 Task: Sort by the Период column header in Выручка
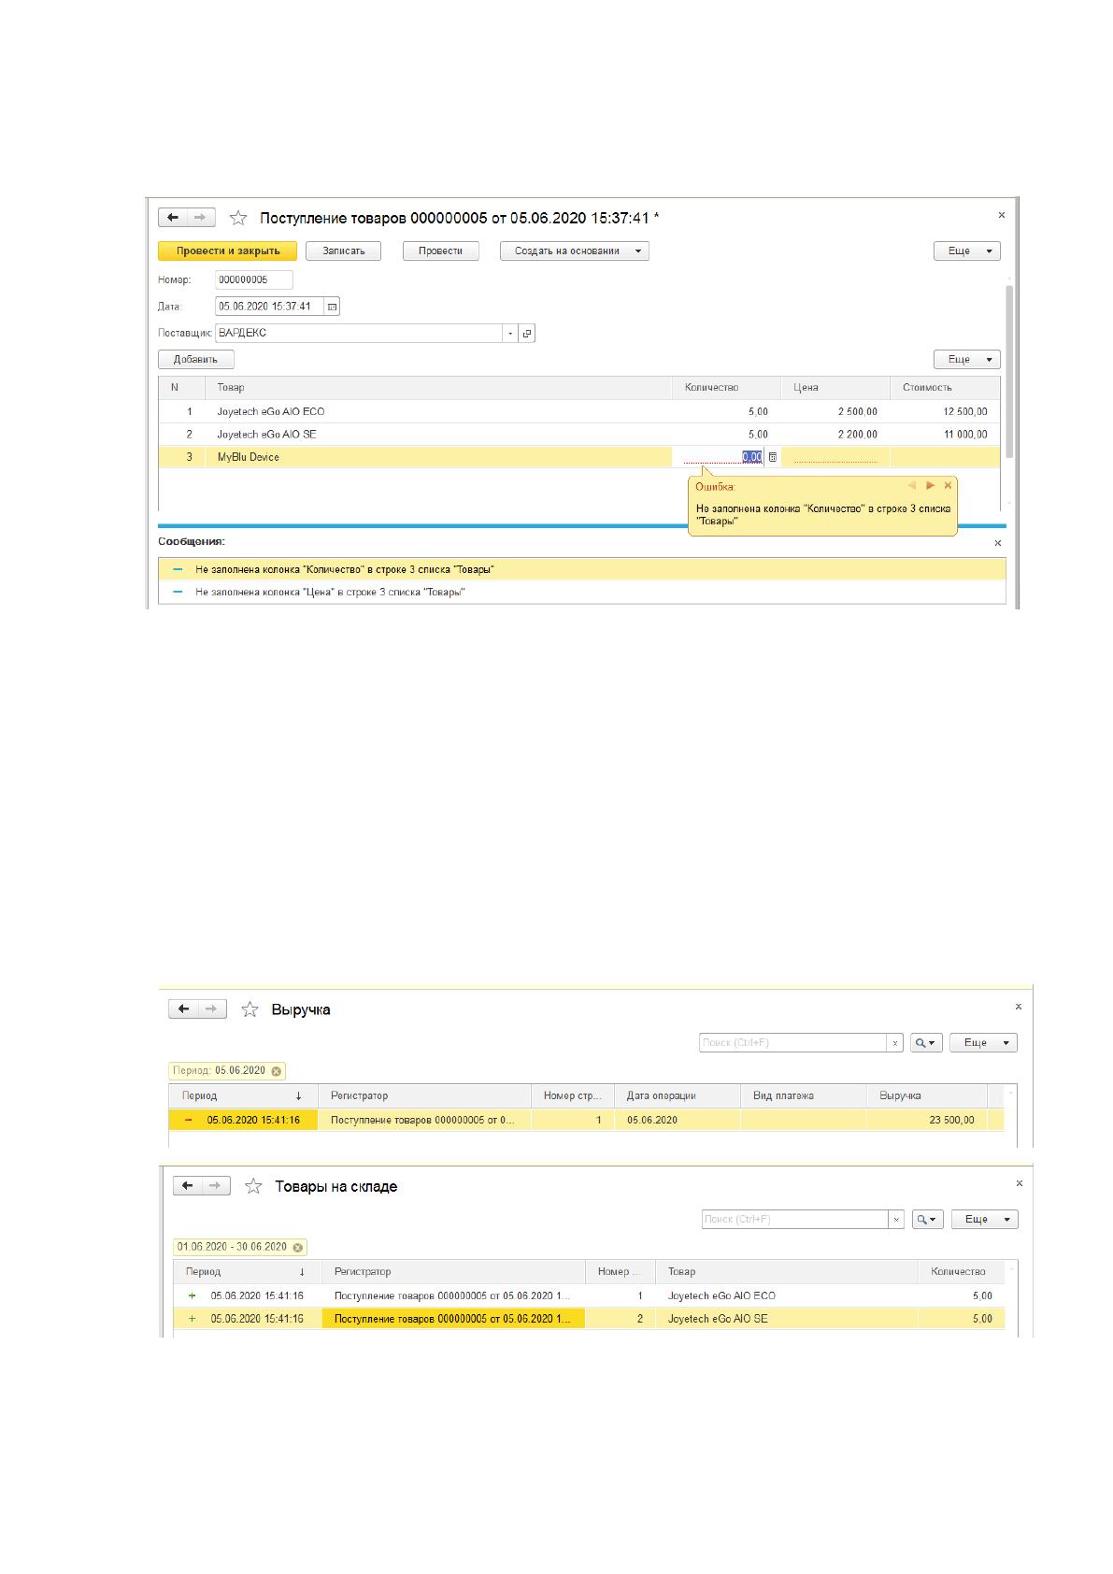(x=243, y=1095)
